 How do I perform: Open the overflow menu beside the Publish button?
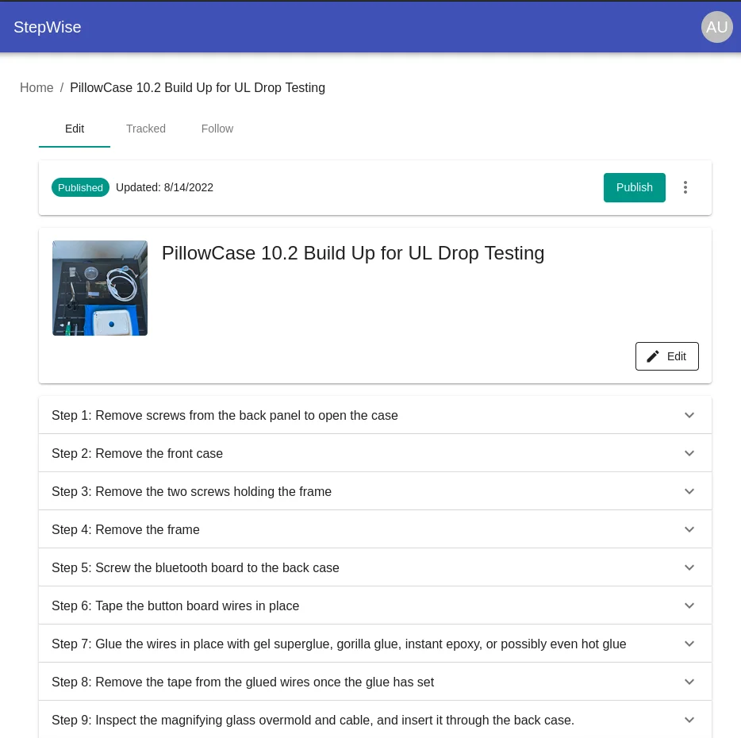pyautogui.click(x=685, y=187)
